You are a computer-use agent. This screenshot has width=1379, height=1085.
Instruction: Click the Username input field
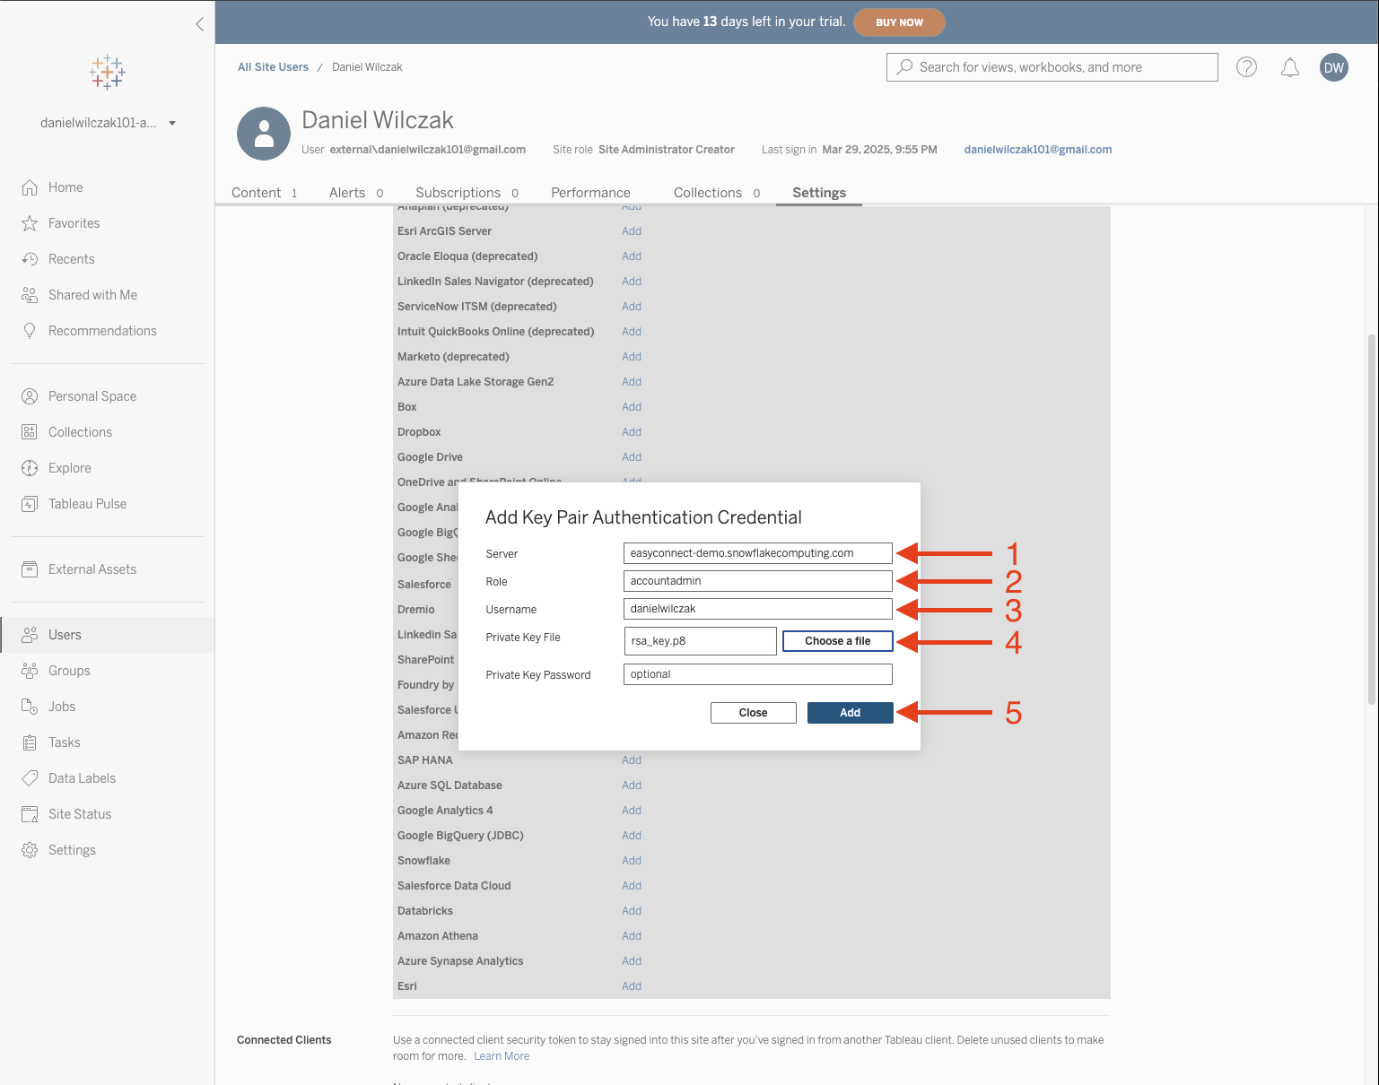(x=758, y=609)
